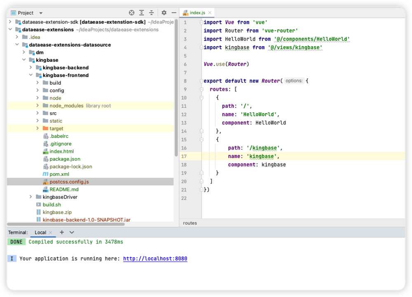Select the .babelrc file
Screen dimensions: 412x297
pos(59,136)
